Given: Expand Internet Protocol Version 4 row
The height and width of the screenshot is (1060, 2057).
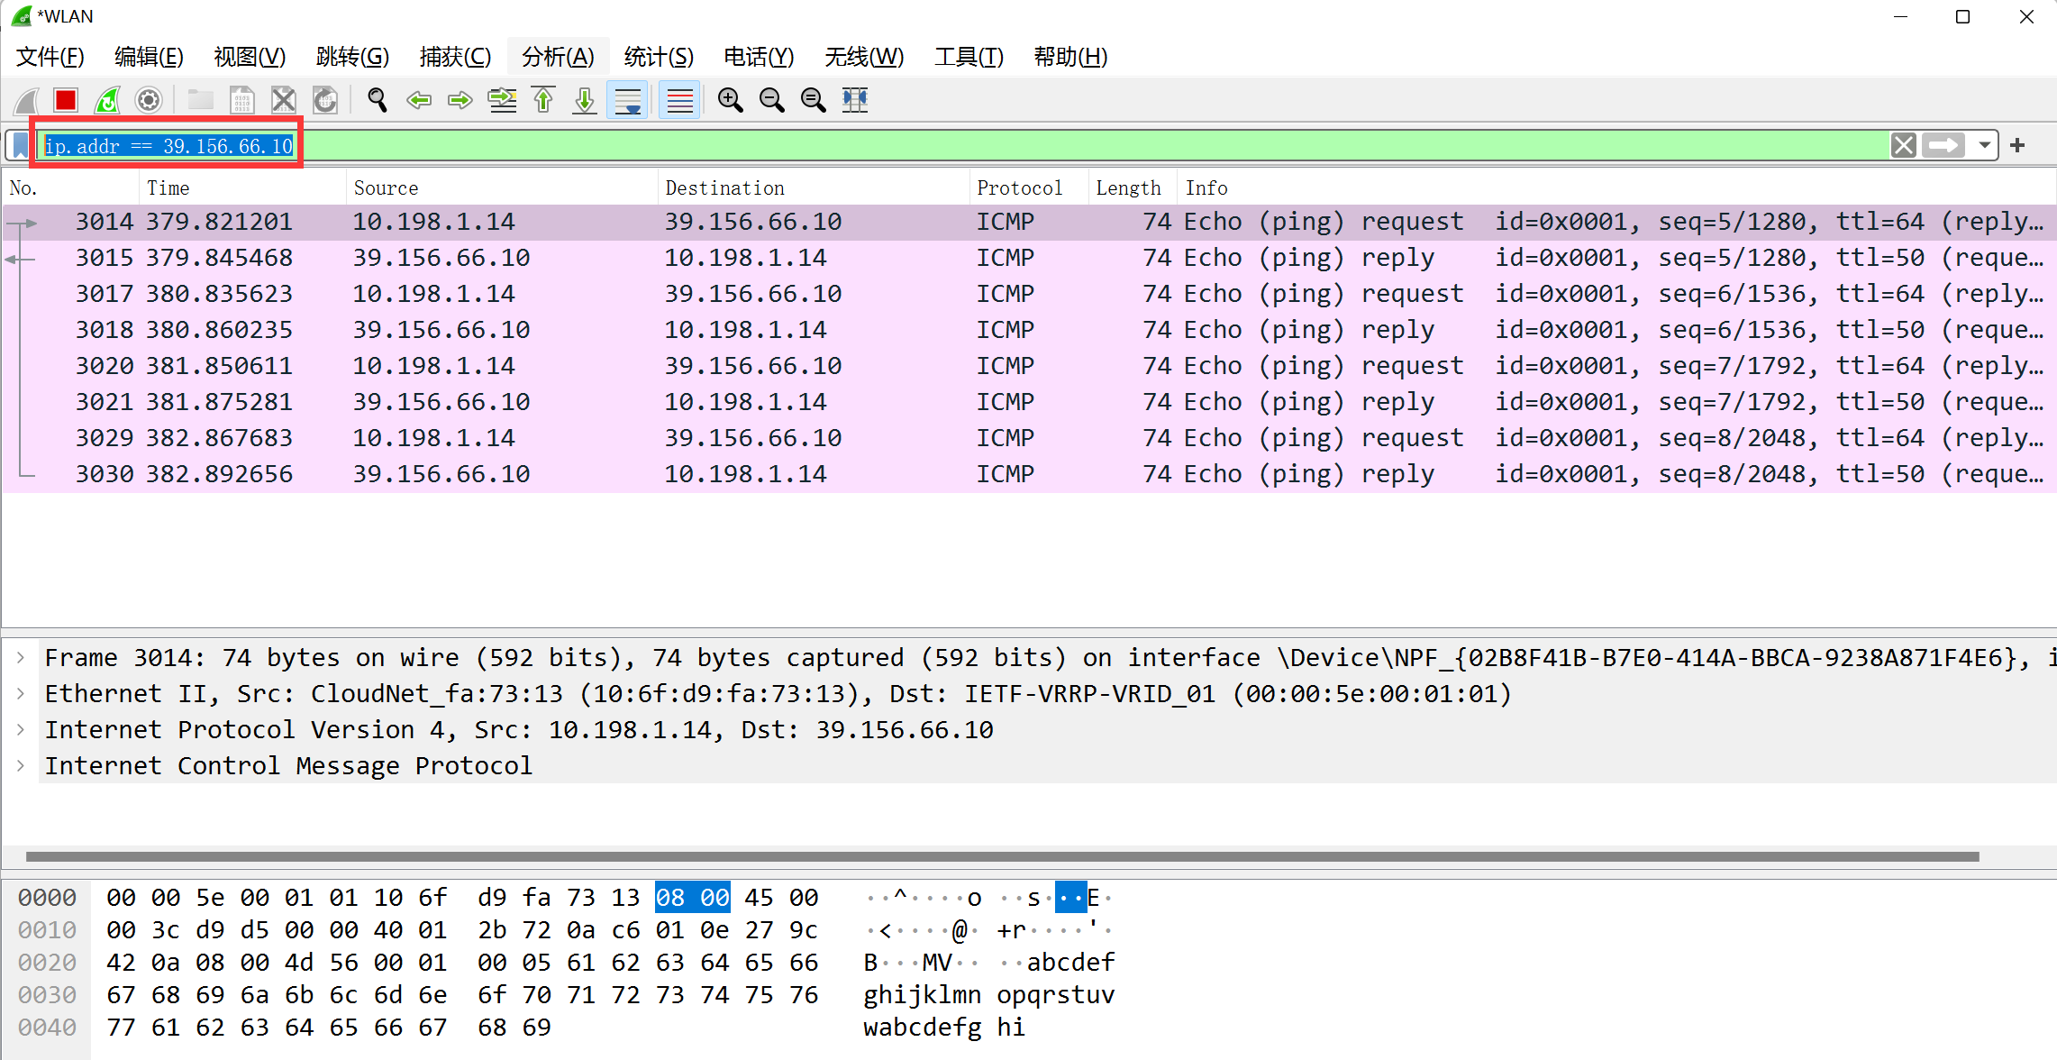Looking at the screenshot, I should [x=21, y=730].
